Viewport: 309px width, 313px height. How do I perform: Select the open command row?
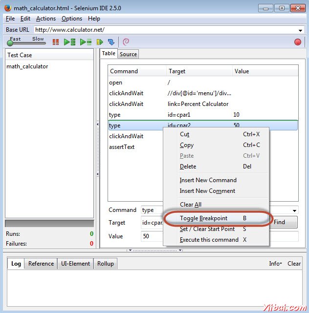(203, 83)
